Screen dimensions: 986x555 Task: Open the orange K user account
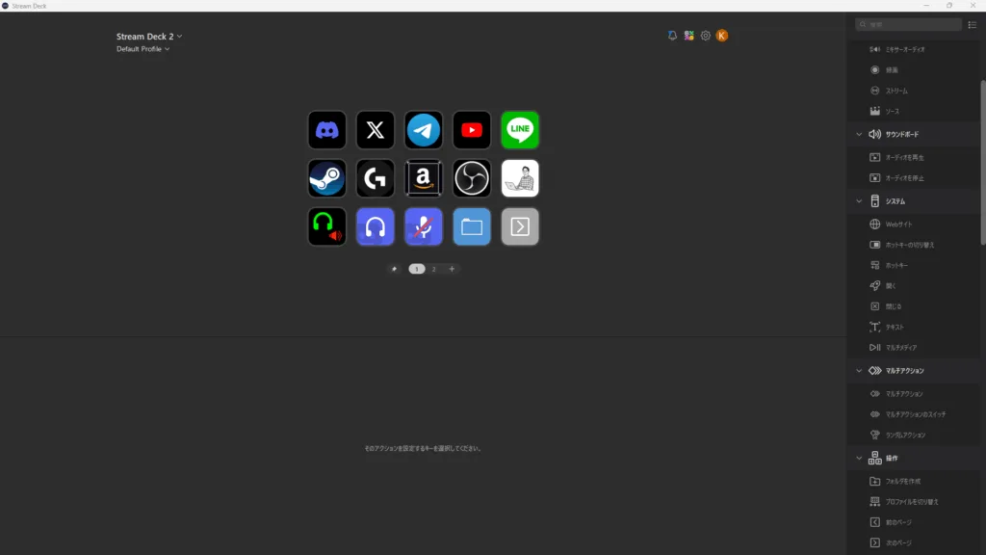722,36
